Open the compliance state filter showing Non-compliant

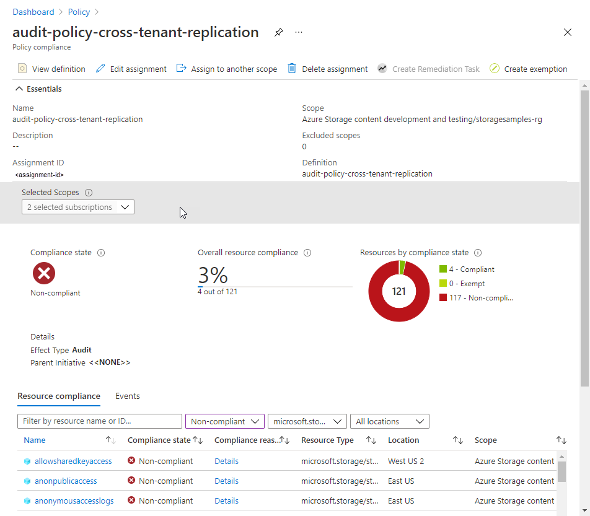pyautogui.click(x=224, y=421)
